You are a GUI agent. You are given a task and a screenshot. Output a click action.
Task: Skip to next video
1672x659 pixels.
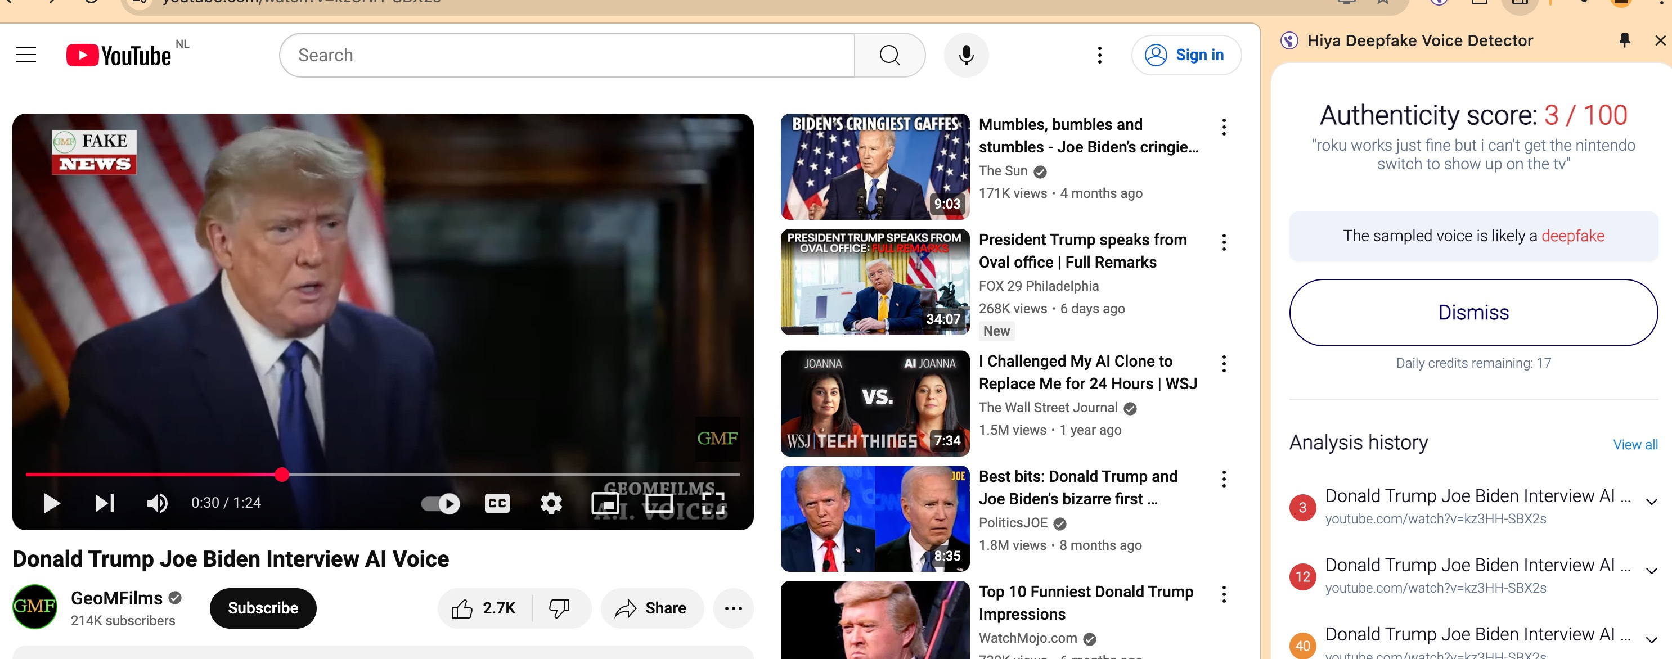(x=105, y=503)
